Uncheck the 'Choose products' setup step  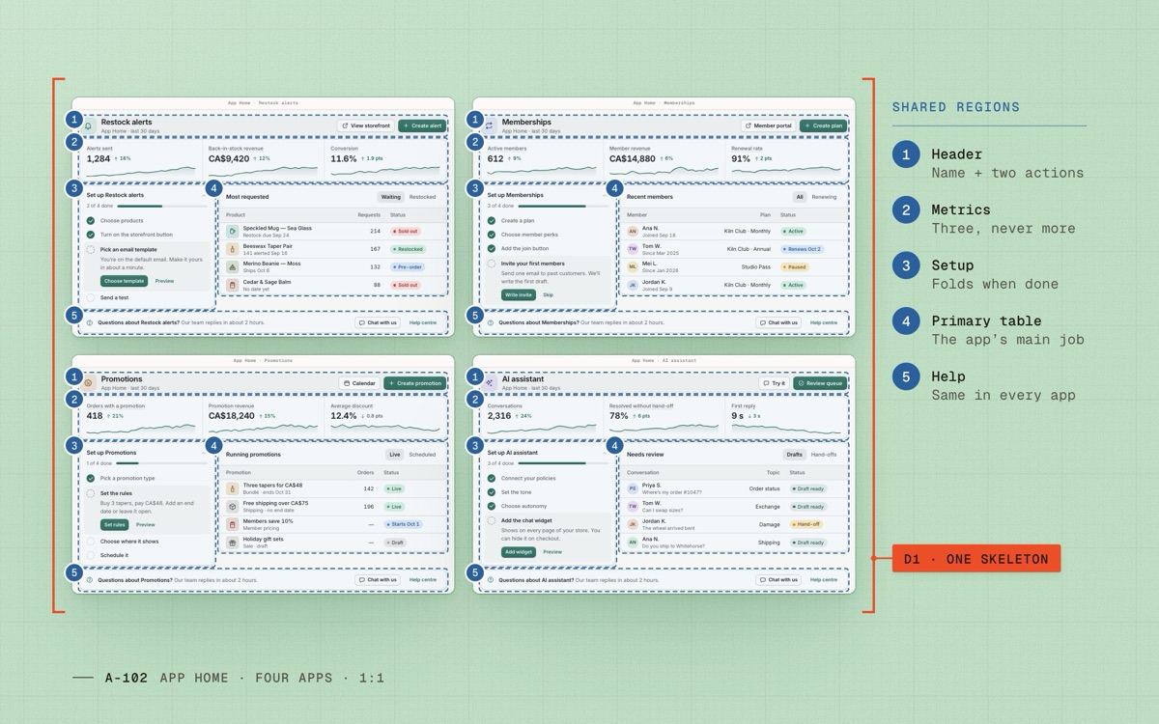91,220
